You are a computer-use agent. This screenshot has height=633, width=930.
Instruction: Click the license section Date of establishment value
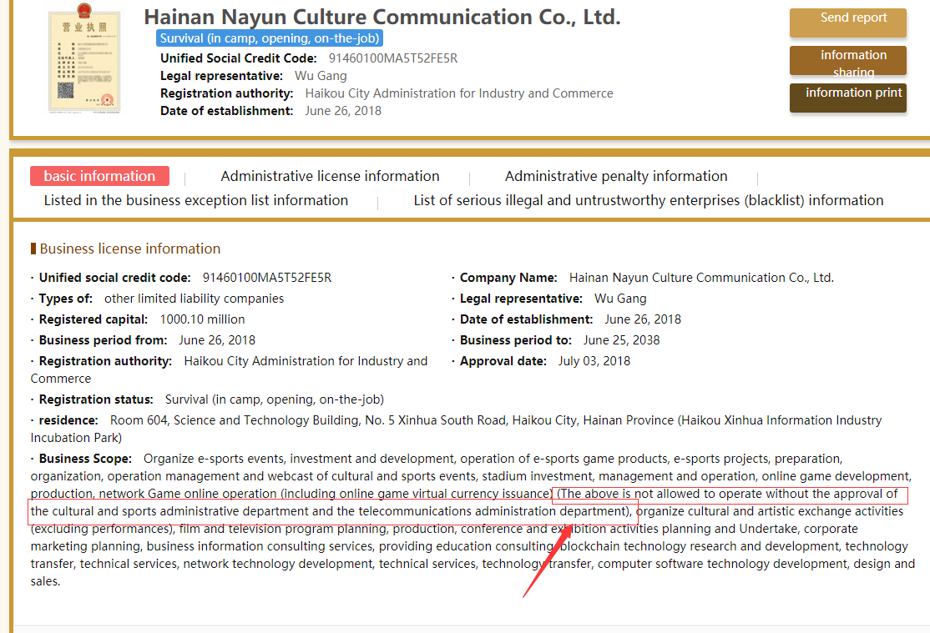click(642, 319)
